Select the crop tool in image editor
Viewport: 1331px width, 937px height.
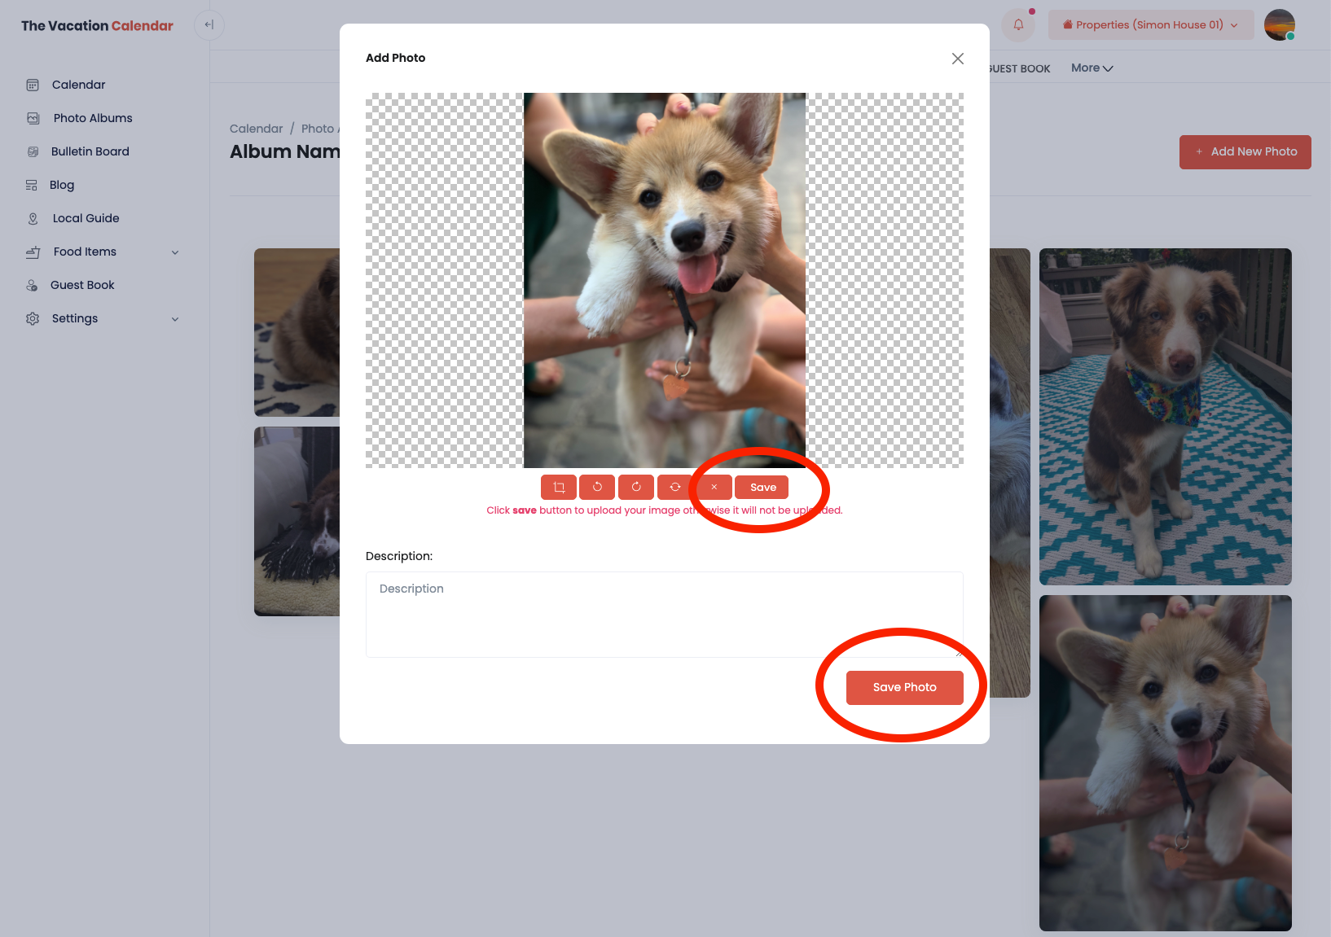[559, 487]
